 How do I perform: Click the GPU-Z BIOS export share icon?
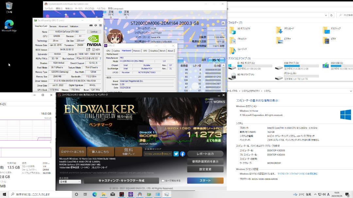click(x=88, y=50)
